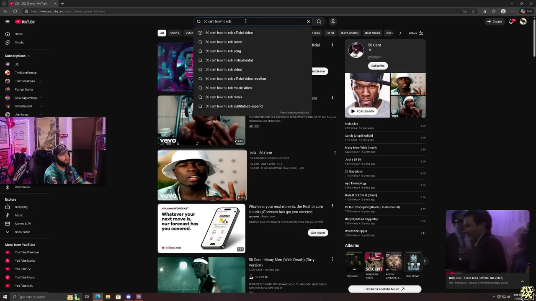The width and height of the screenshot is (536, 301).
Task: Choose suggestion 50 cent how to rob official video
Action: (x=253, y=33)
